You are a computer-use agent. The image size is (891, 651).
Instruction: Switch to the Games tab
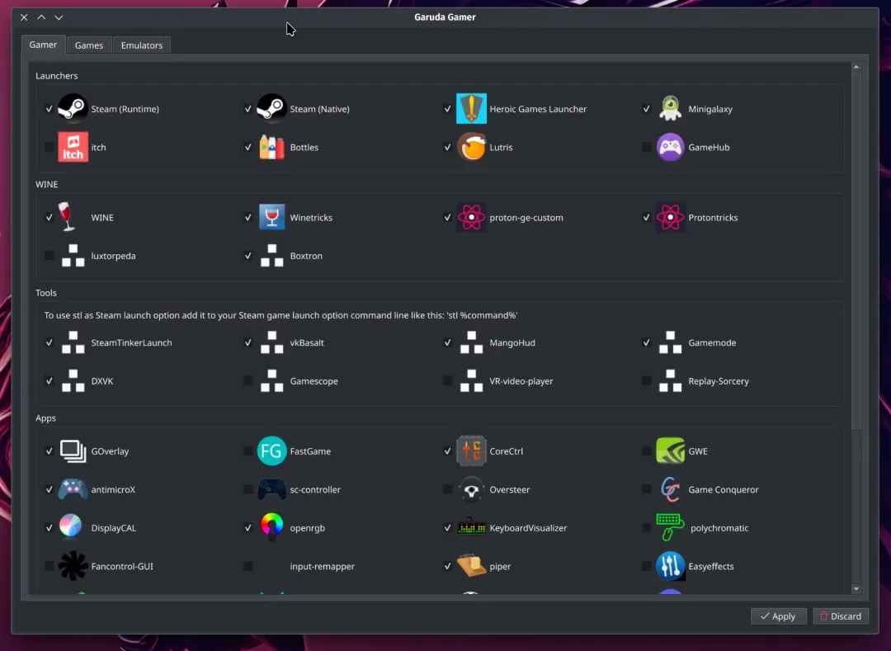pos(89,45)
